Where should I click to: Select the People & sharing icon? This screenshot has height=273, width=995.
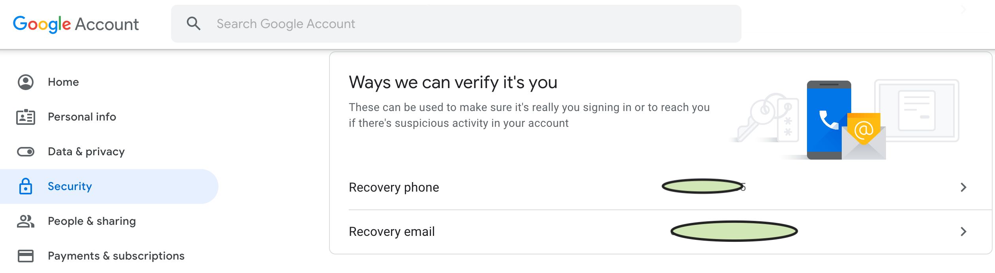25,221
